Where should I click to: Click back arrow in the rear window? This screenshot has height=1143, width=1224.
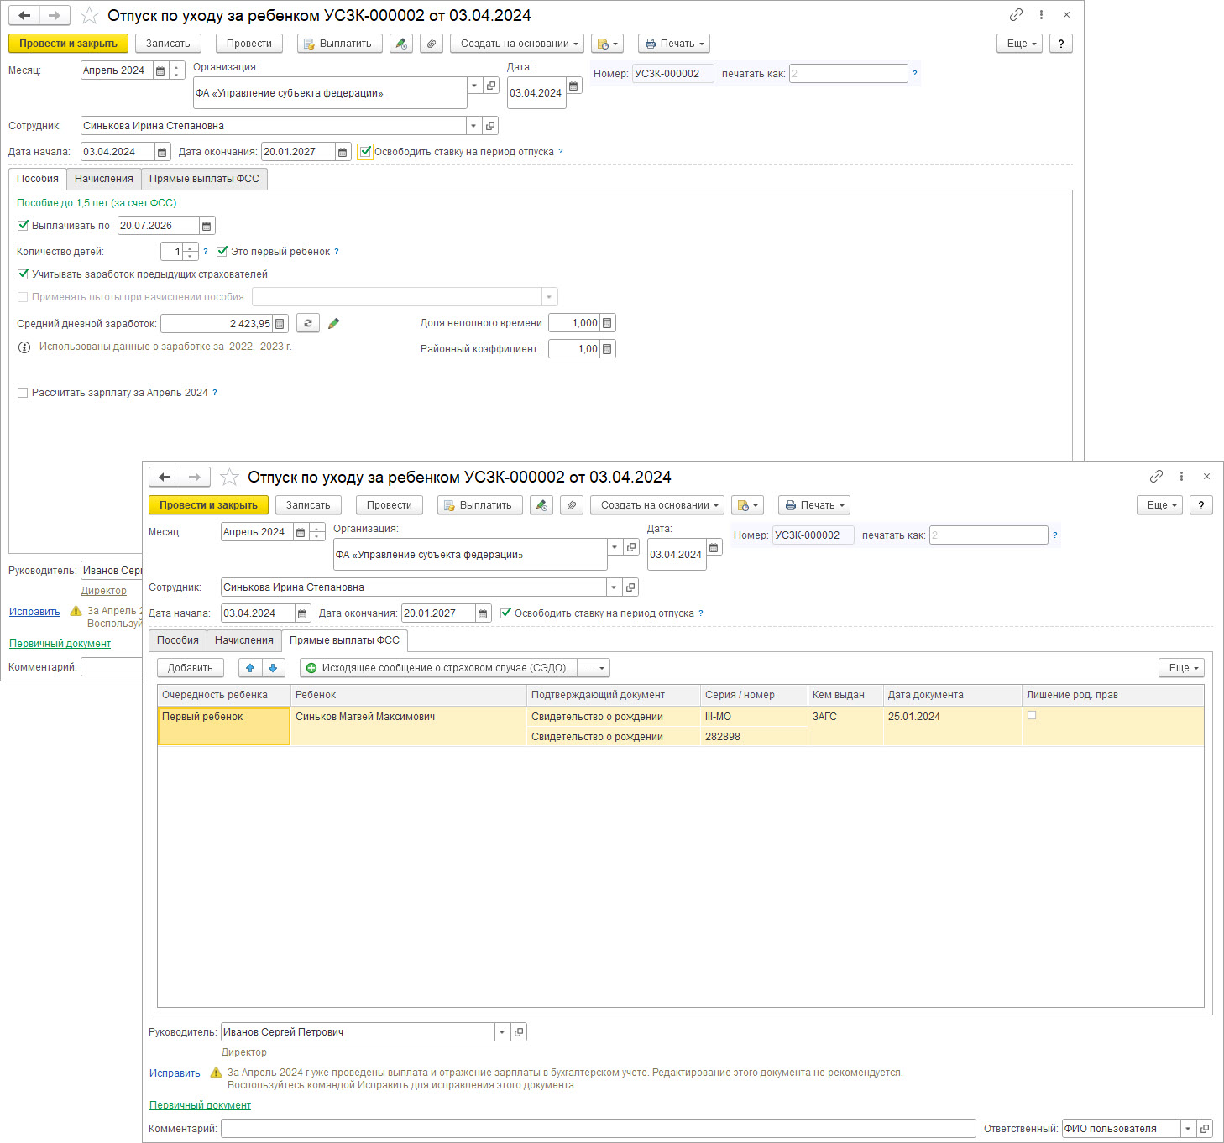(x=24, y=16)
